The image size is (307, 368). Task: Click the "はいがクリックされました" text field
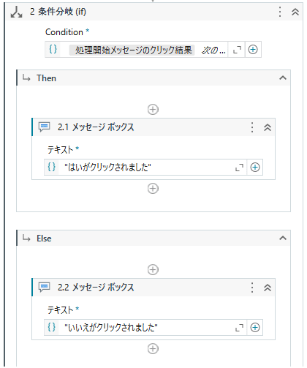click(x=145, y=168)
